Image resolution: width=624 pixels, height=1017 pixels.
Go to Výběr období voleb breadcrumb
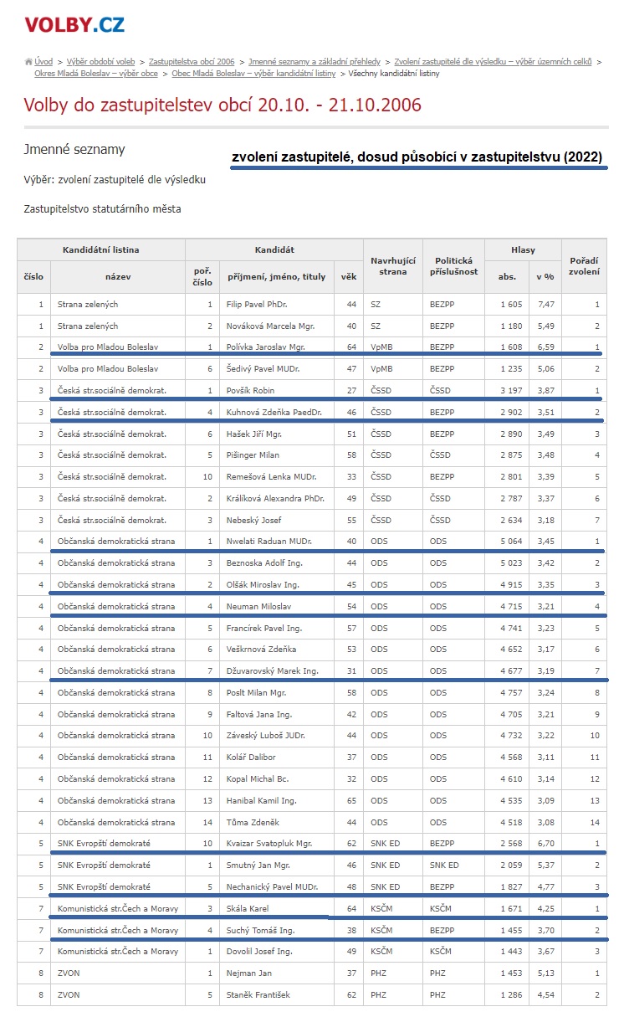pos(101,62)
